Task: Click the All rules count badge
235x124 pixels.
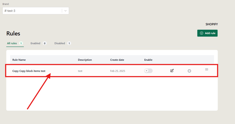Action: [21, 43]
